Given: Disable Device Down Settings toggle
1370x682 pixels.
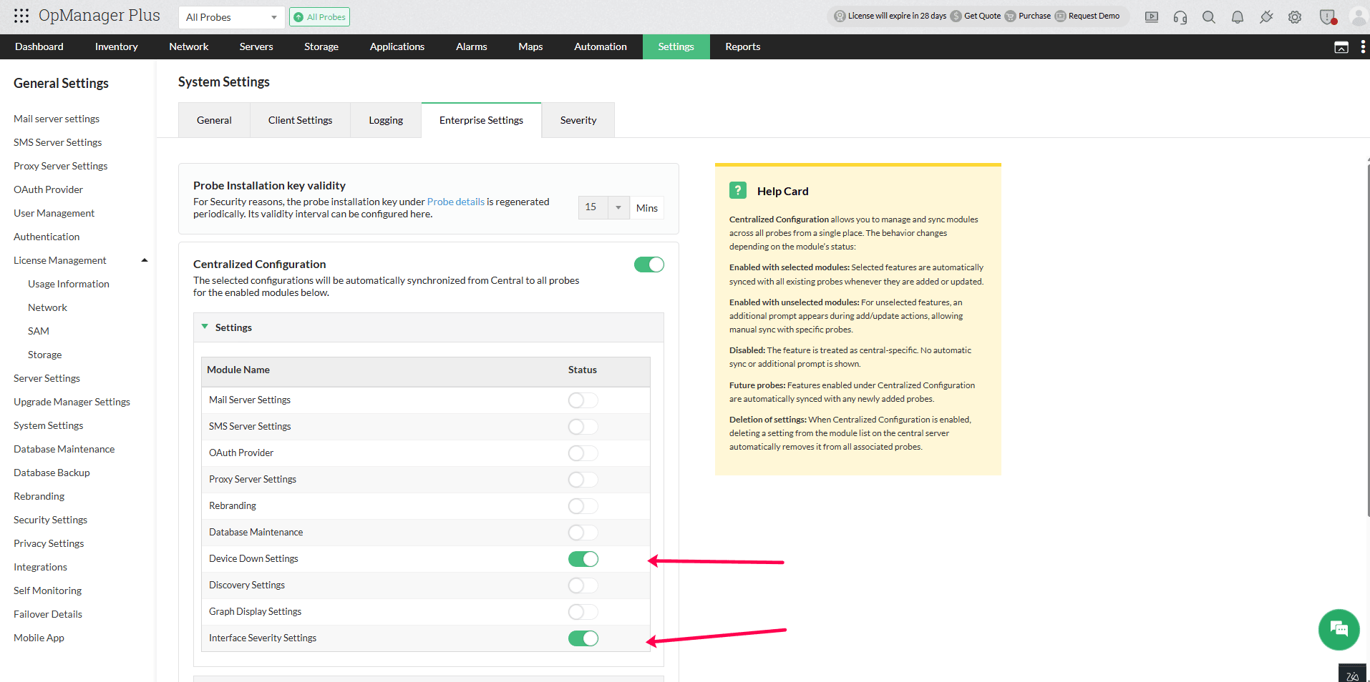Looking at the screenshot, I should point(583,559).
